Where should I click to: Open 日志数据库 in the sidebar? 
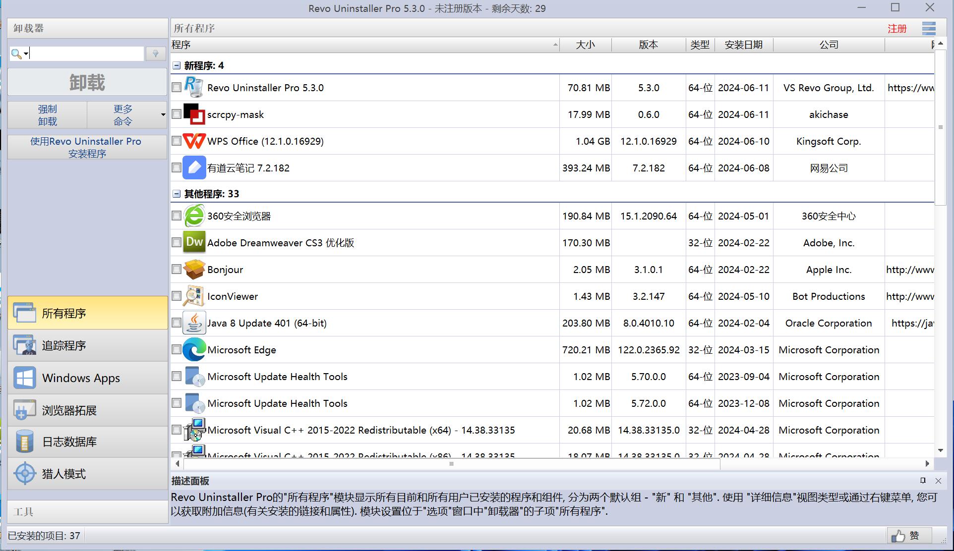coord(88,441)
